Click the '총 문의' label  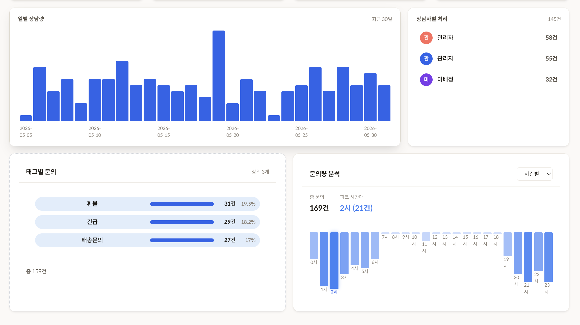317,197
